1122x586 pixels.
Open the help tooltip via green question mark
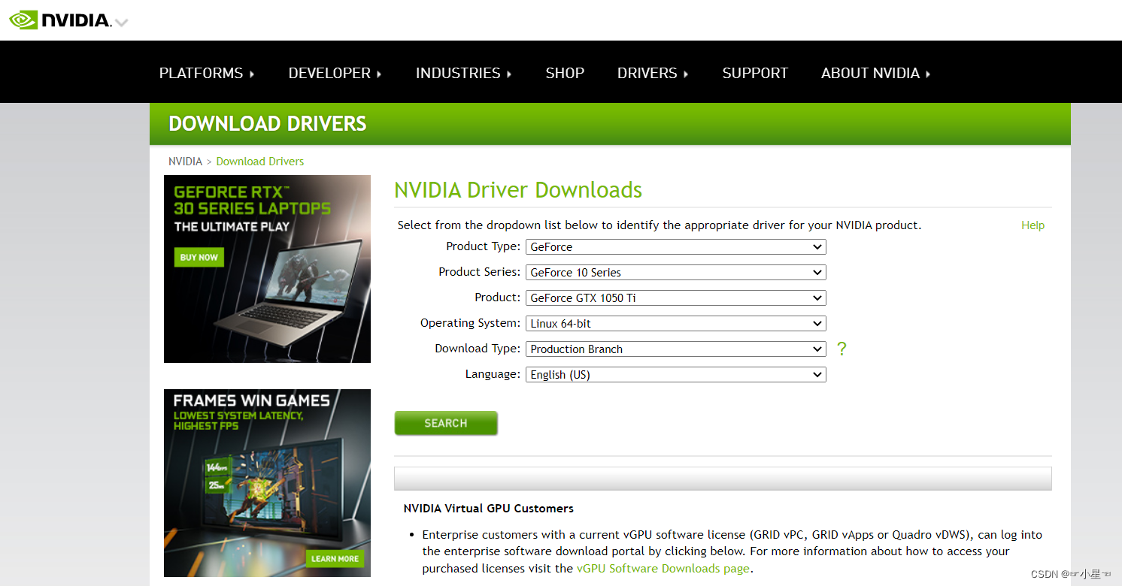841,349
